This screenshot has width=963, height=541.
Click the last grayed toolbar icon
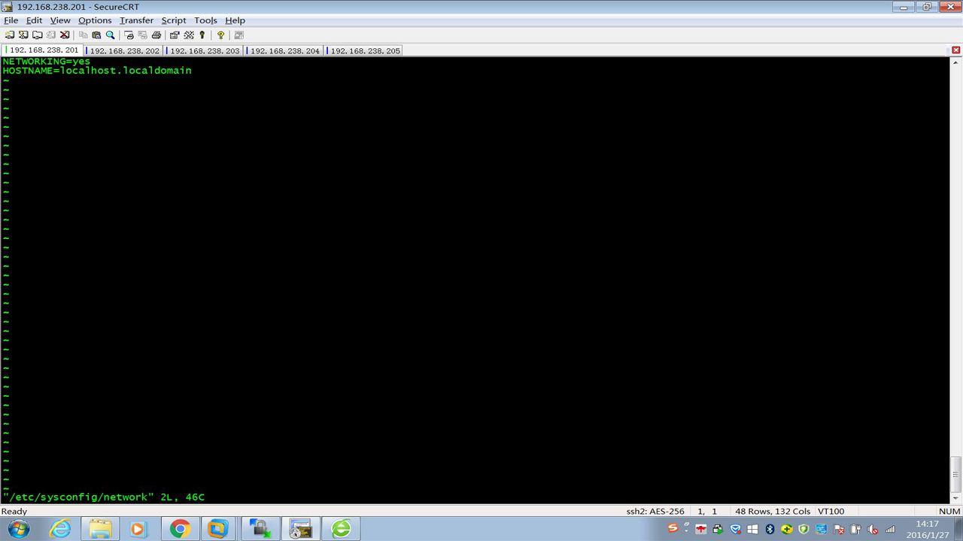coord(239,35)
